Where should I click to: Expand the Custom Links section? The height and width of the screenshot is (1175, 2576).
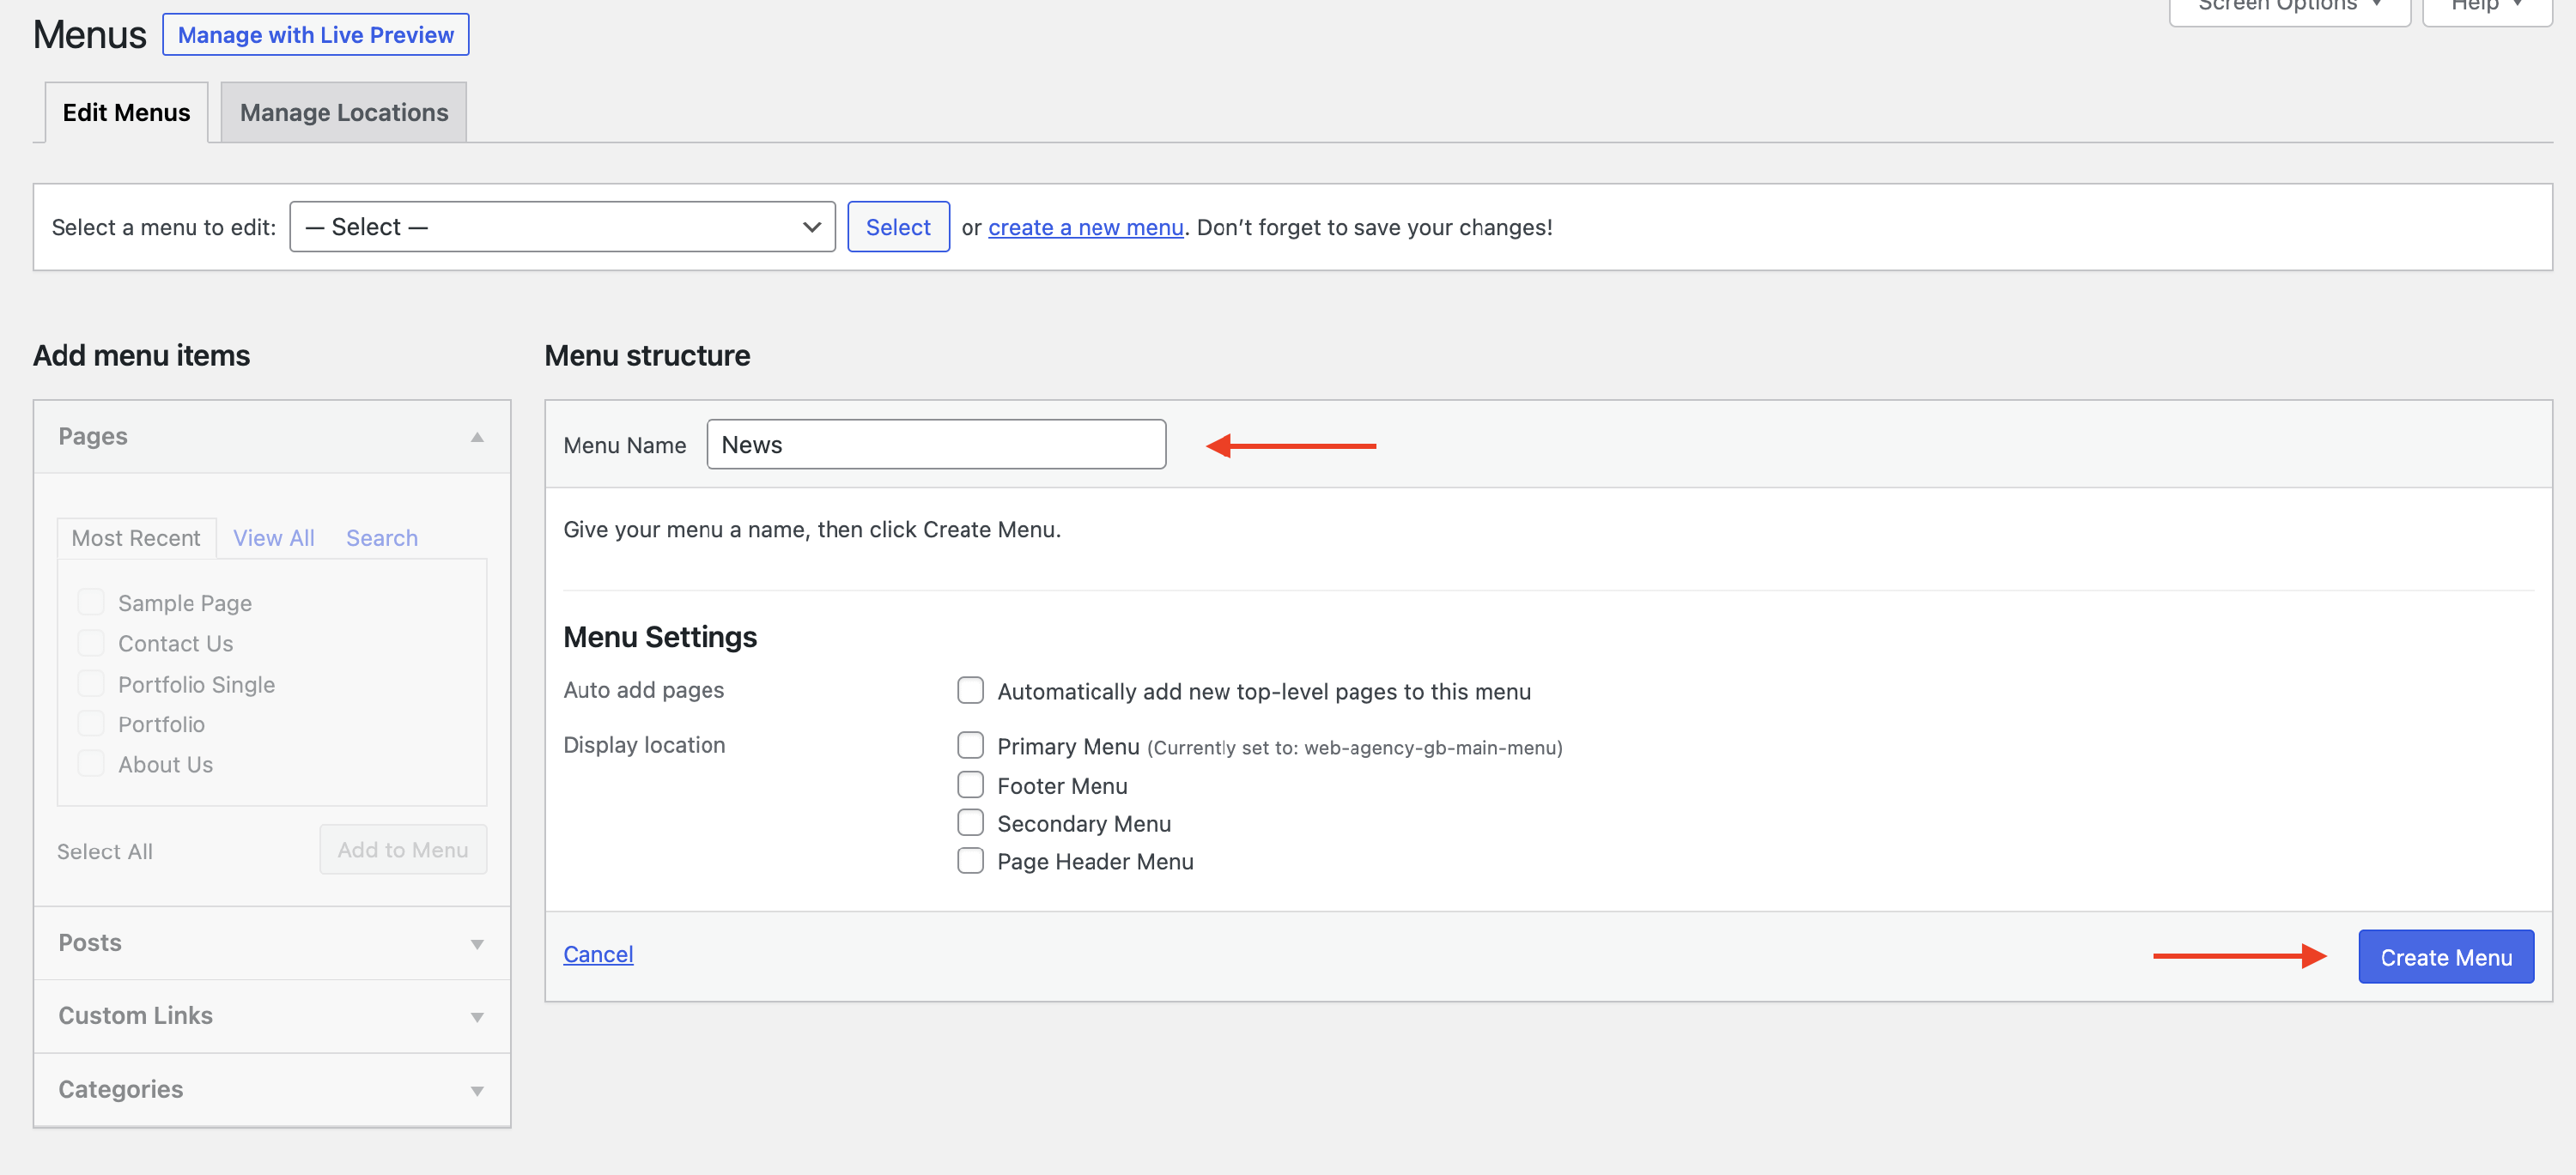point(477,1016)
